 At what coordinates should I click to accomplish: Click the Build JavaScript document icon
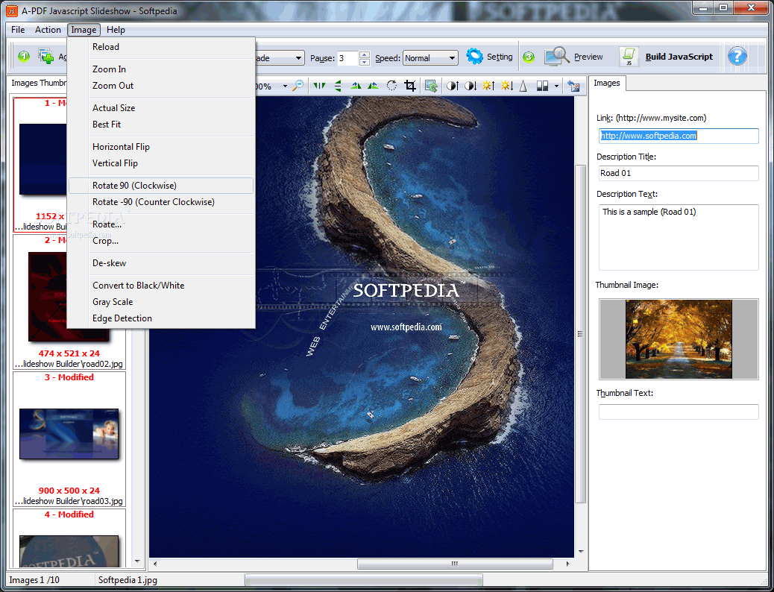pos(629,56)
